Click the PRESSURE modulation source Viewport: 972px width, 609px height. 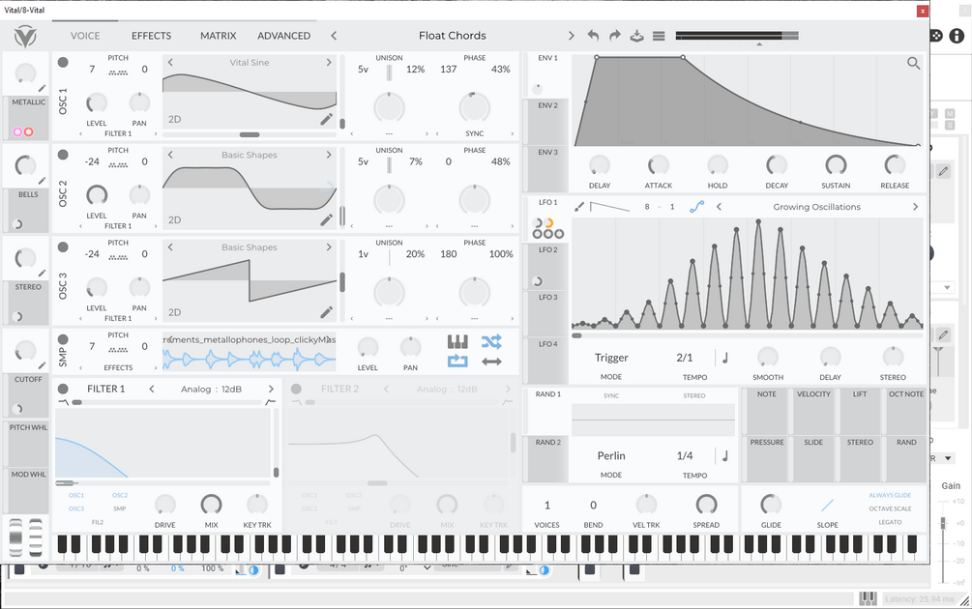pos(767,460)
